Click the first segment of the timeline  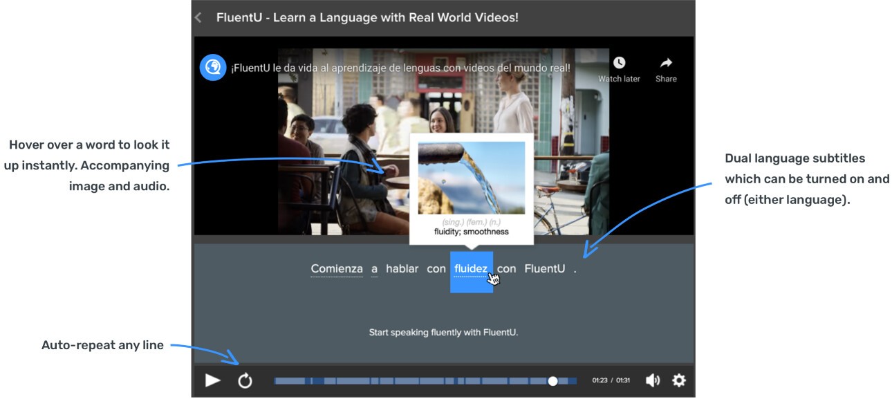291,381
